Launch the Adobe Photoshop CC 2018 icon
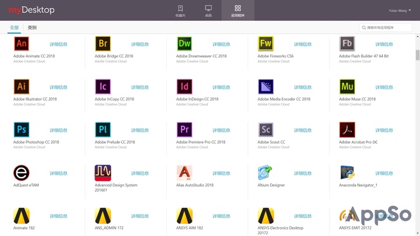 [x=21, y=129]
